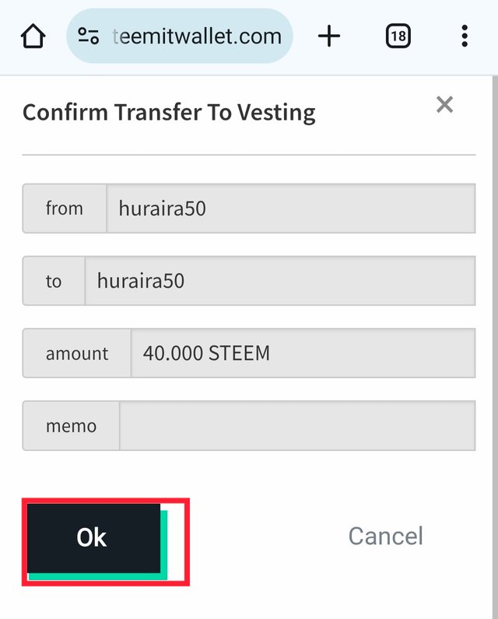Viewport: 498px width, 619px height.
Task: Click the to label
Action: [54, 281]
